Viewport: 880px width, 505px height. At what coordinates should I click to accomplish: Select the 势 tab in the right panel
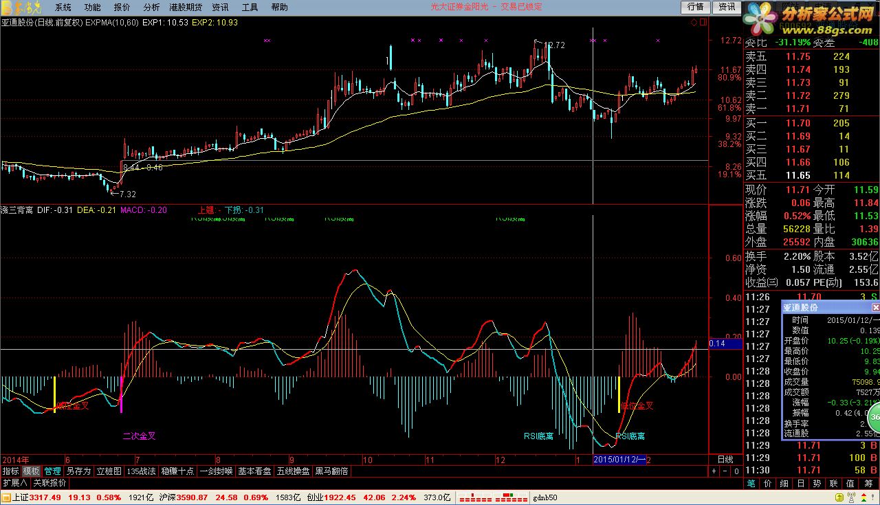tap(819, 484)
